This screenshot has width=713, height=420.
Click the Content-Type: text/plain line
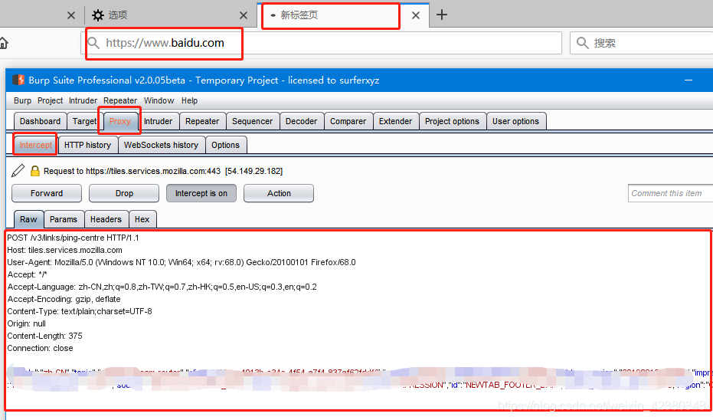tap(80, 312)
